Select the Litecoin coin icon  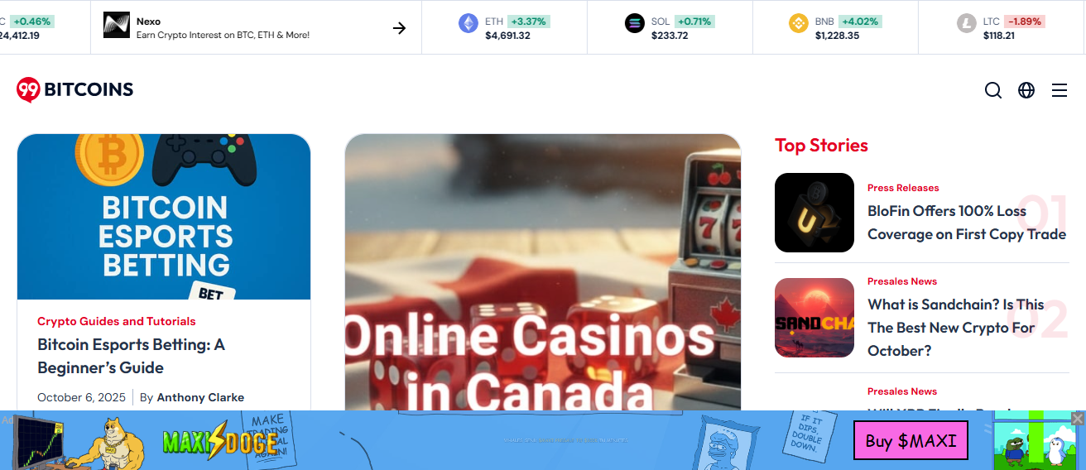(x=967, y=23)
